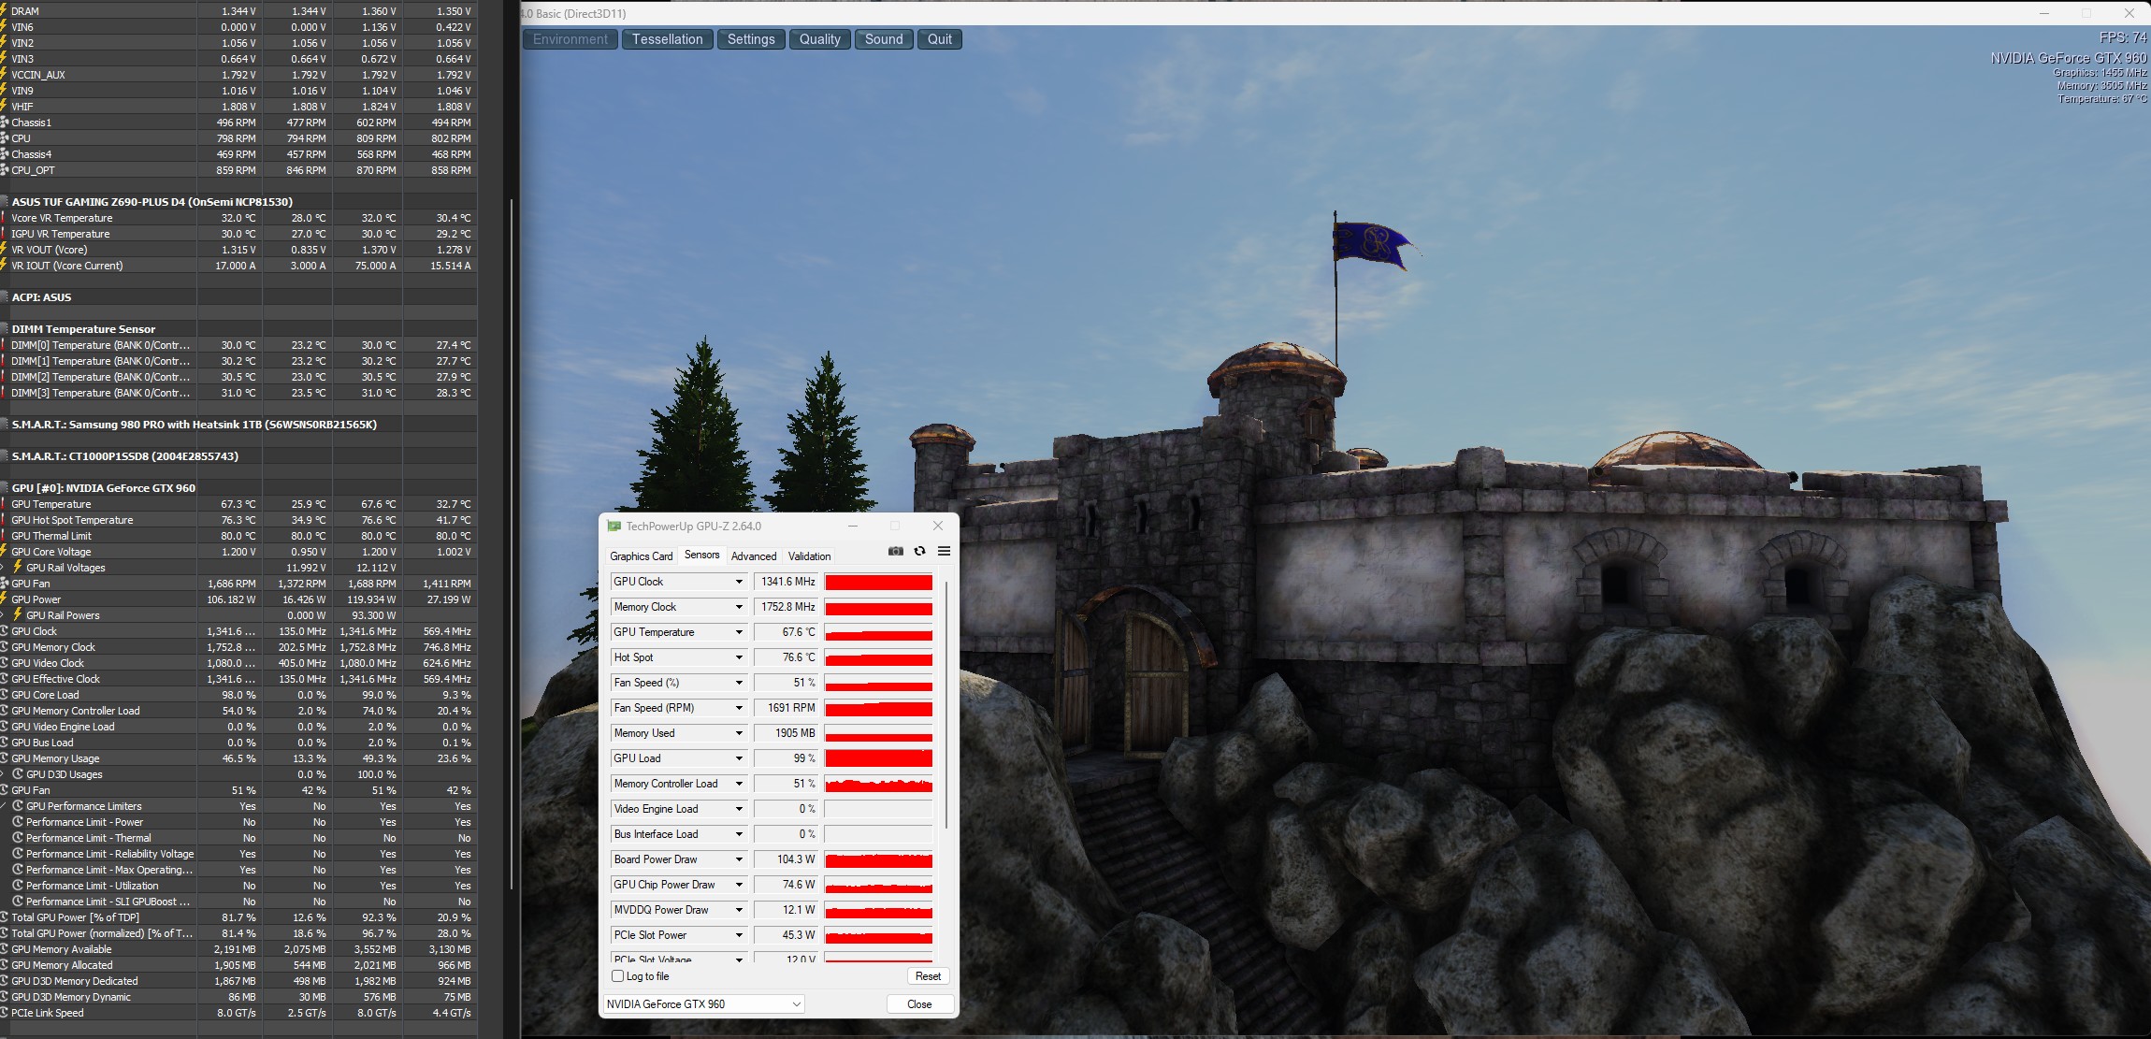2151x1039 pixels.
Task: Select GPU Hot Spot Temperature row
Action: click(x=239, y=520)
